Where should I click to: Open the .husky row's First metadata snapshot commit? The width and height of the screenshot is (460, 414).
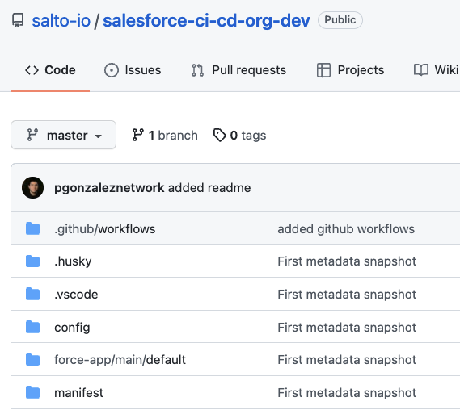pyautogui.click(x=347, y=261)
